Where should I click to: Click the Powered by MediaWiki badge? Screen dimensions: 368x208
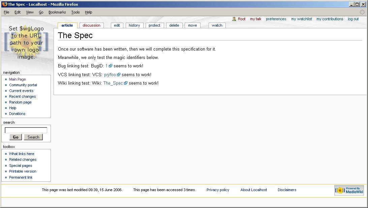pyautogui.click(x=349, y=190)
